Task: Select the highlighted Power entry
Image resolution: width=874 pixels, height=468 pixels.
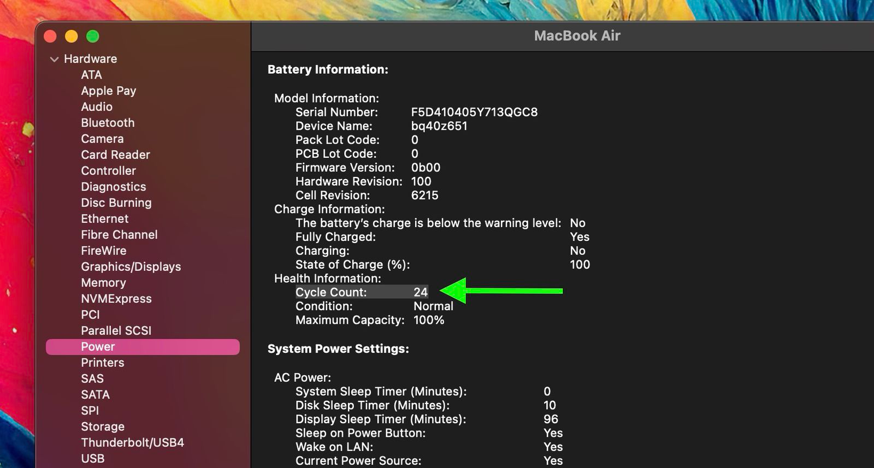Action: click(x=143, y=347)
